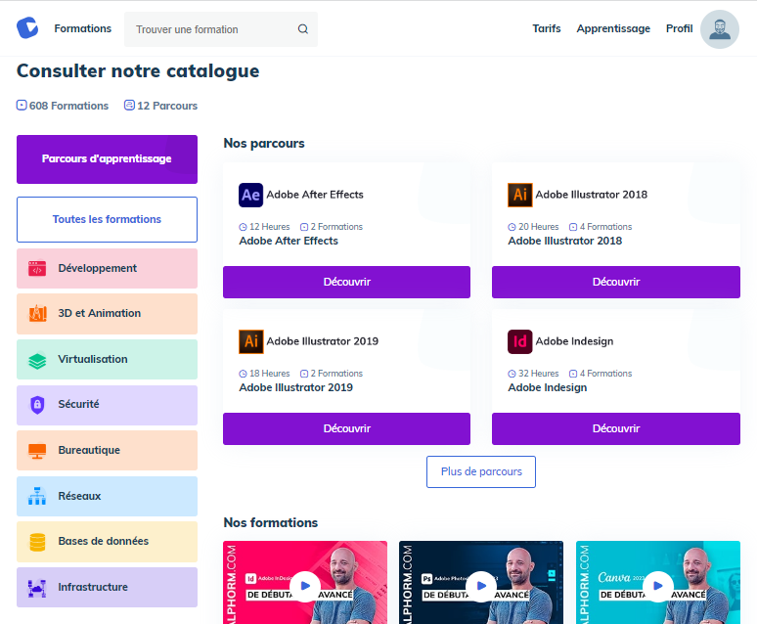
Task: Click the icon beside 12 Parcours
Action: (129, 106)
